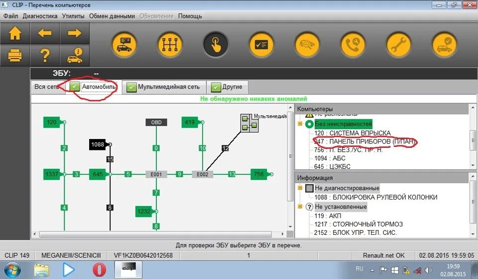Print using the printer icon

14,55
